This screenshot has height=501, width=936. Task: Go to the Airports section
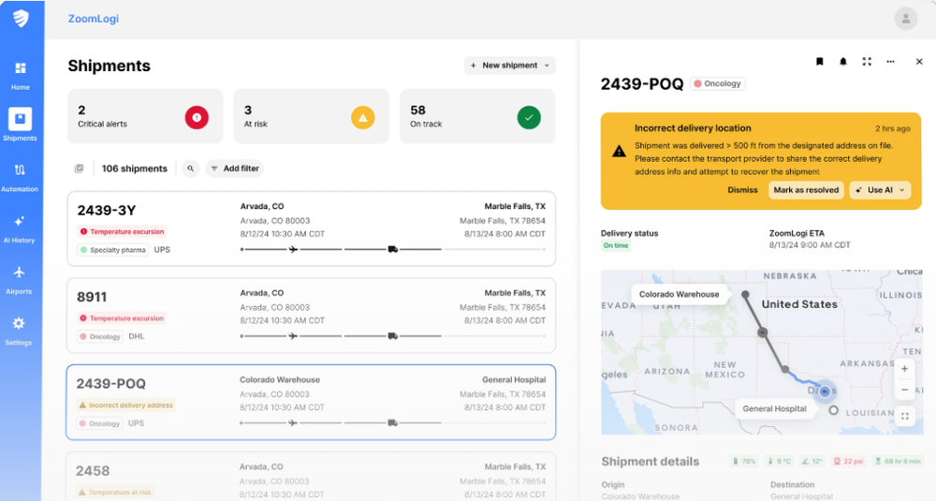[19, 281]
